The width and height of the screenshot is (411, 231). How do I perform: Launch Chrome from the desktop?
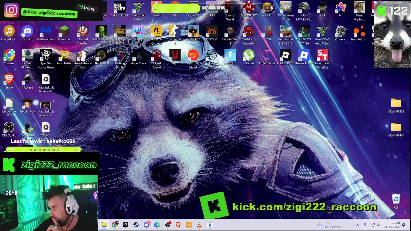pyautogui.click(x=9, y=57)
